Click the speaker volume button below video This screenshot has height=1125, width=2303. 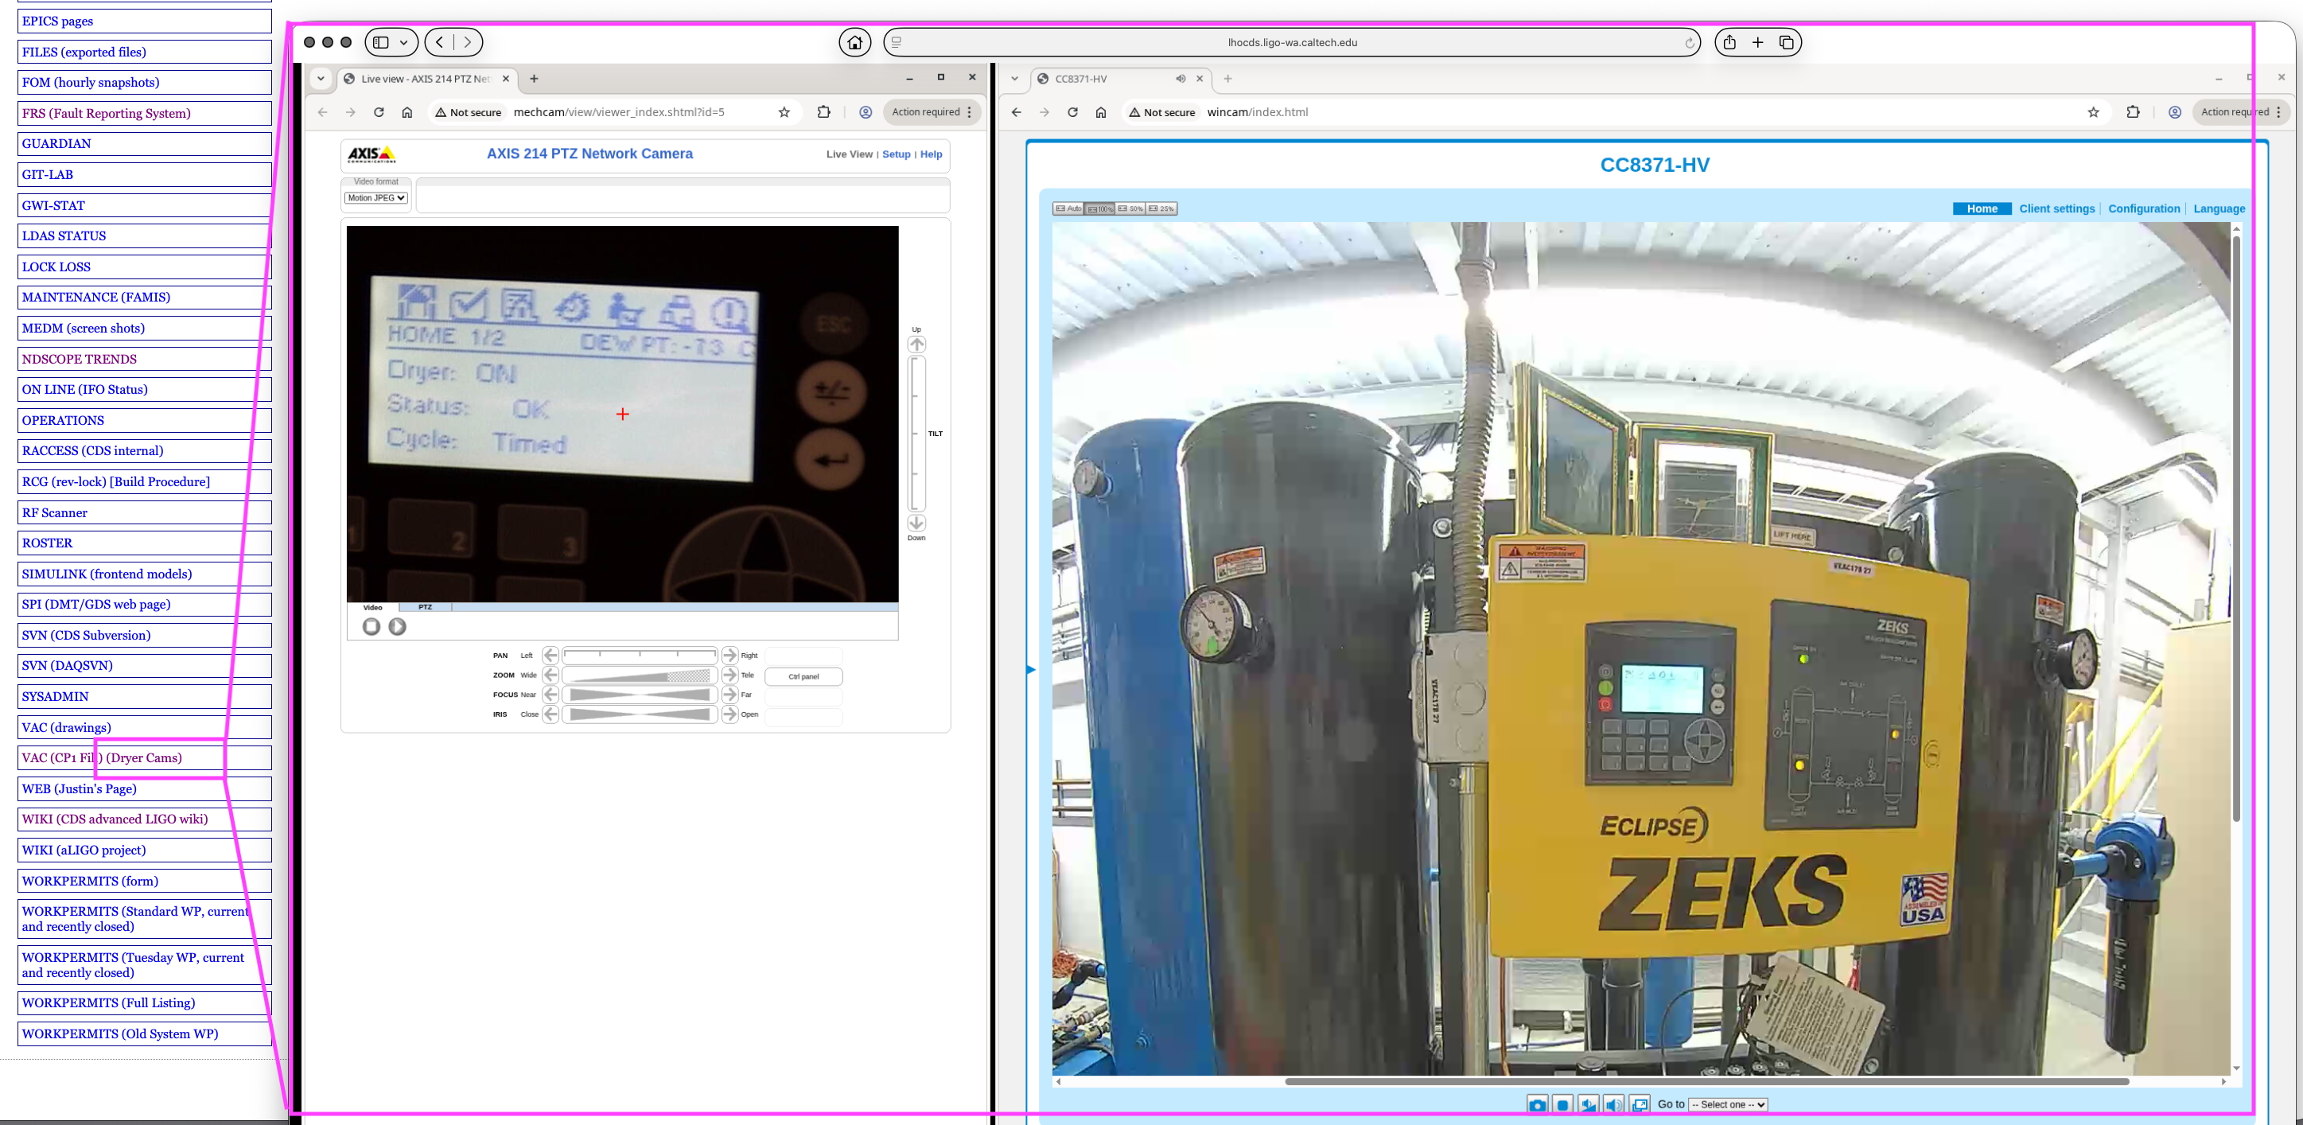pyautogui.click(x=1614, y=1105)
